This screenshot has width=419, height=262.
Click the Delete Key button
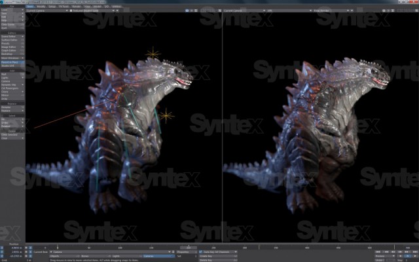pyautogui.click(x=218, y=260)
